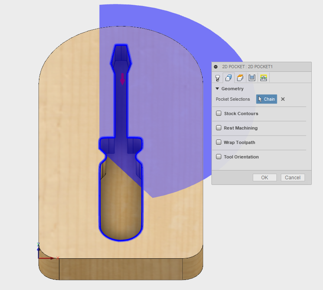Viewport: 323px width, 290px height.
Task: Click the magenta direction arrow on pocket
Action: [x=122, y=79]
